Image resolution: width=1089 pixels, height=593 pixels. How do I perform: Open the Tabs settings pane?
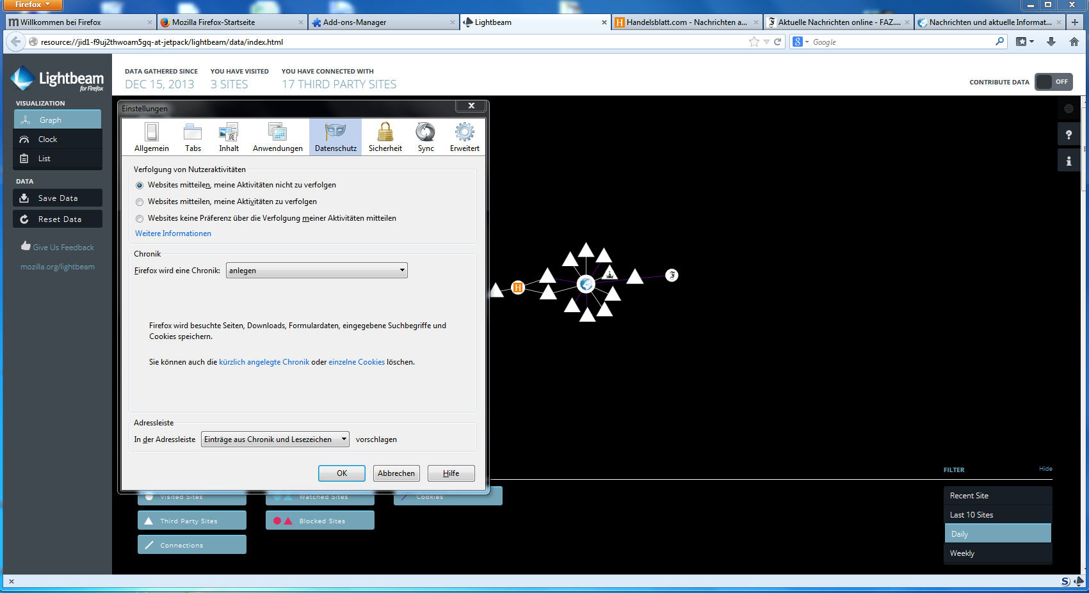[x=193, y=137]
